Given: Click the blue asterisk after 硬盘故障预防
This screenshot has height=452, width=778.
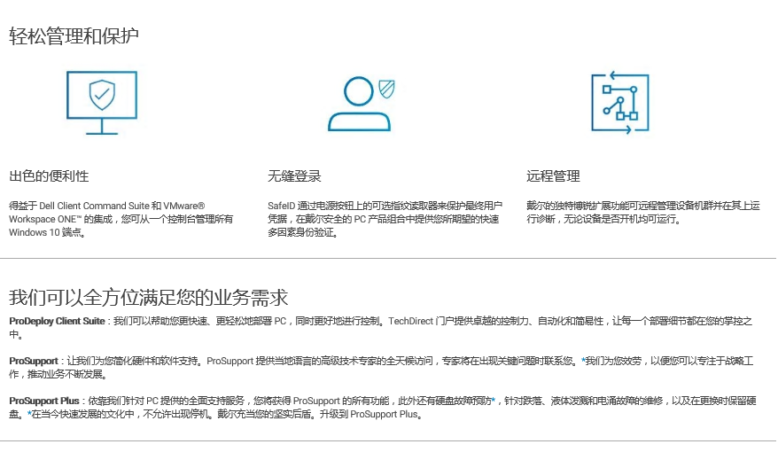Looking at the screenshot, I should 492,401.
